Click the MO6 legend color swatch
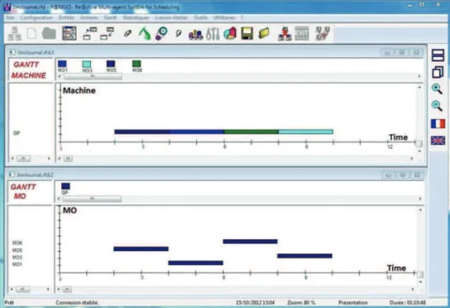This screenshot has height=308, width=450. [x=136, y=64]
